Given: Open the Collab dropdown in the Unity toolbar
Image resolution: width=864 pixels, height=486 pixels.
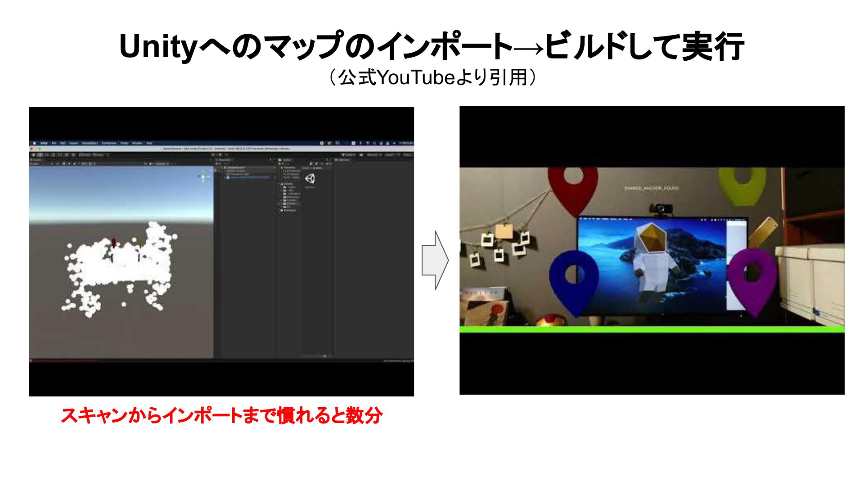Looking at the screenshot, I should pyautogui.click(x=348, y=155).
